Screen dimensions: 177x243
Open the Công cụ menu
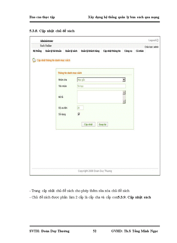[128, 51]
